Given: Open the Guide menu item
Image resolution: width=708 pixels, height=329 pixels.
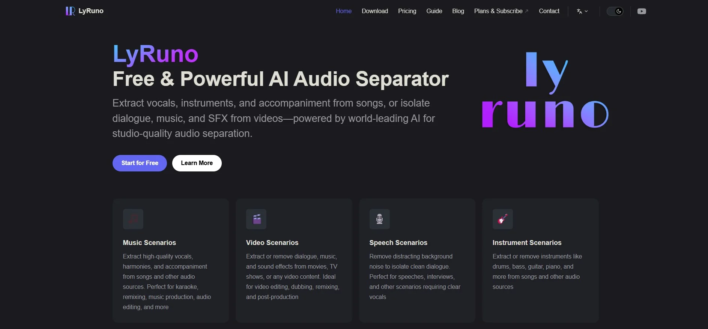Looking at the screenshot, I should (434, 11).
